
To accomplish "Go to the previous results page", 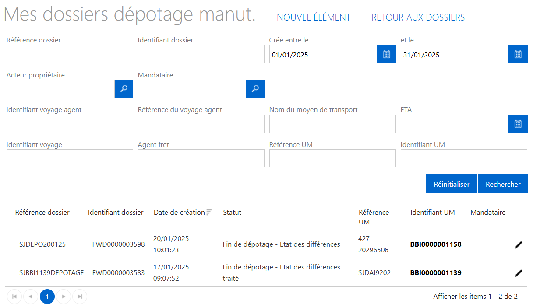I will click(x=31, y=297).
